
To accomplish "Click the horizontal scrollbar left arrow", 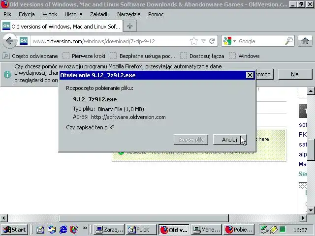I will (3, 218).
